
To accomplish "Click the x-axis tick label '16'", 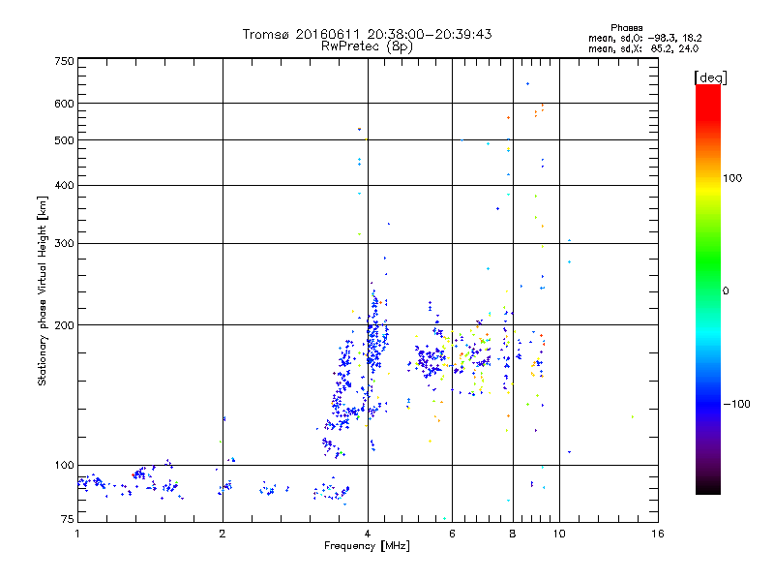I will tap(658, 534).
